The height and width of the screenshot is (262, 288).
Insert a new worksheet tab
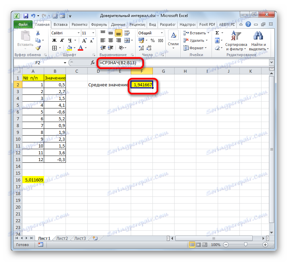pos(95,238)
